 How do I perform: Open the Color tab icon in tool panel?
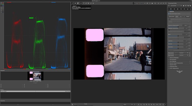178,9
